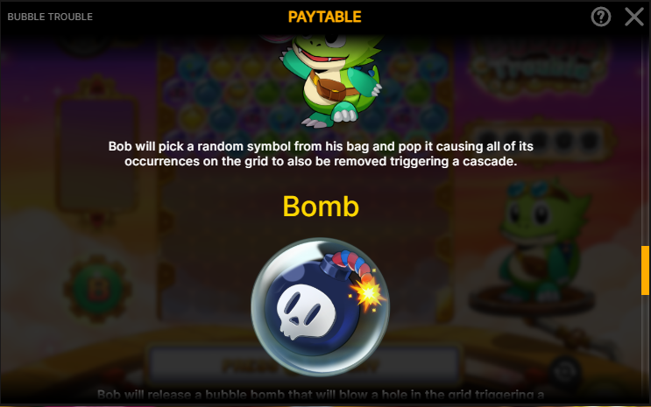Click the blurred round button bottom right

coord(566,371)
